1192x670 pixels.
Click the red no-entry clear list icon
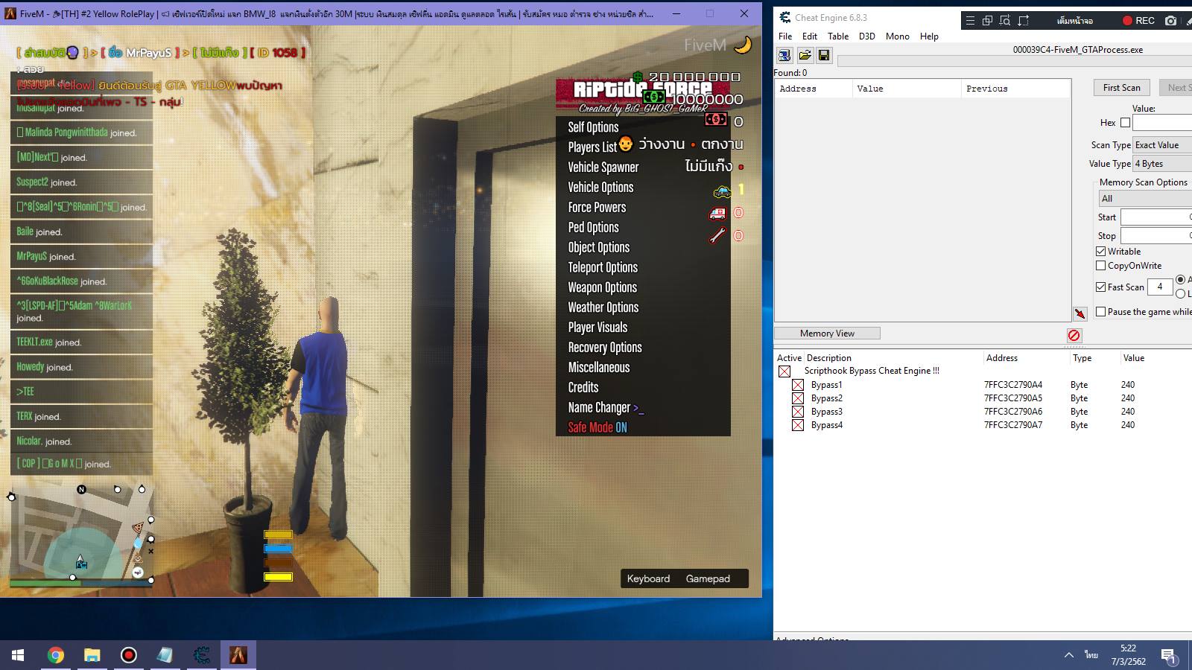click(1074, 335)
